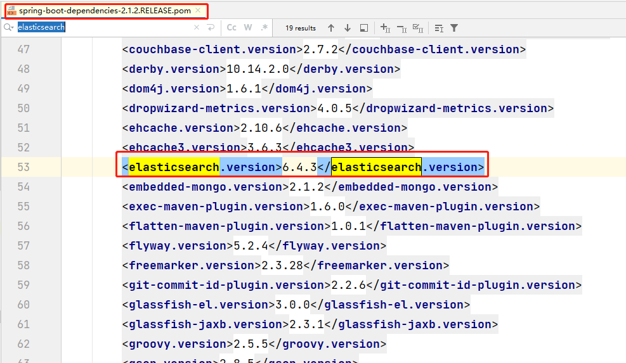Add selection for next occurrence icon
626x363 pixels.
coord(385,28)
